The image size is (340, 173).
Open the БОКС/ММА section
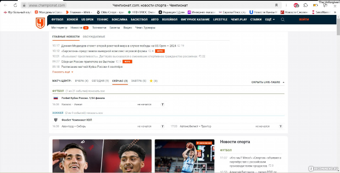coord(120,19)
